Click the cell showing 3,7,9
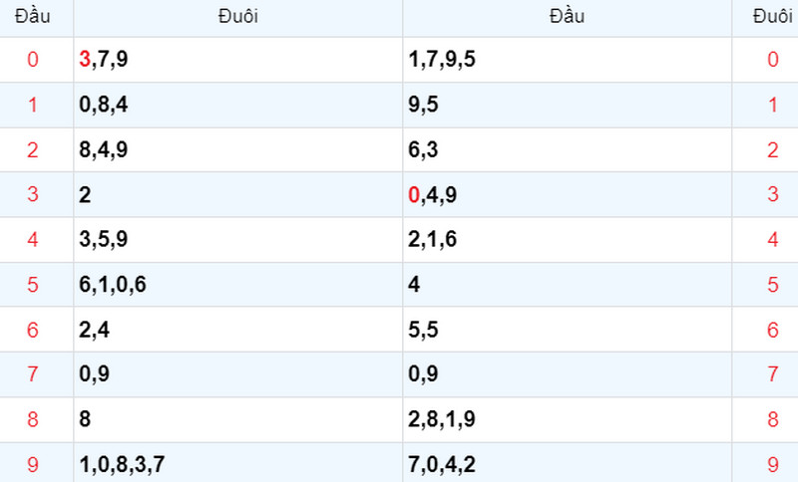This screenshot has height=482, width=798. [238, 60]
